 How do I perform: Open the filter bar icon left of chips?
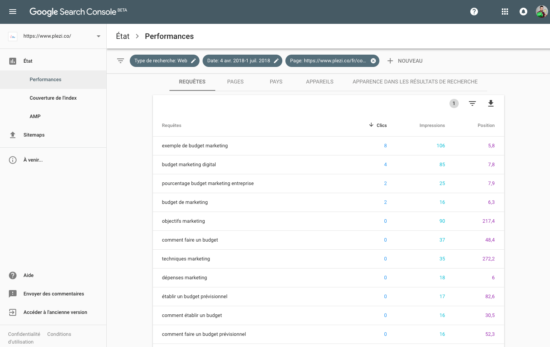pyautogui.click(x=121, y=61)
